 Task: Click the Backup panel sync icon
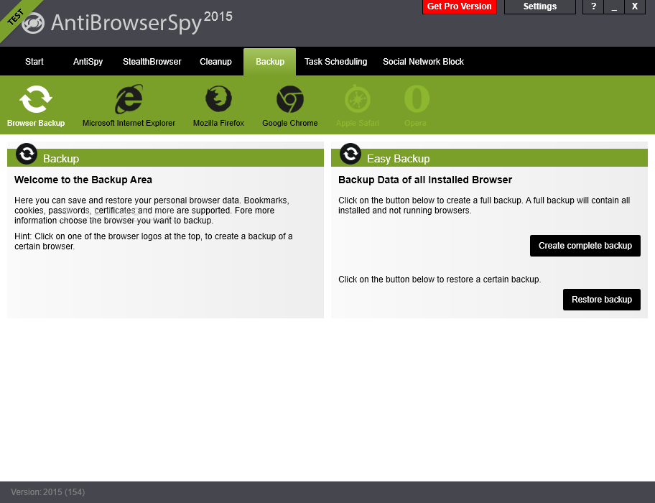[x=27, y=154]
